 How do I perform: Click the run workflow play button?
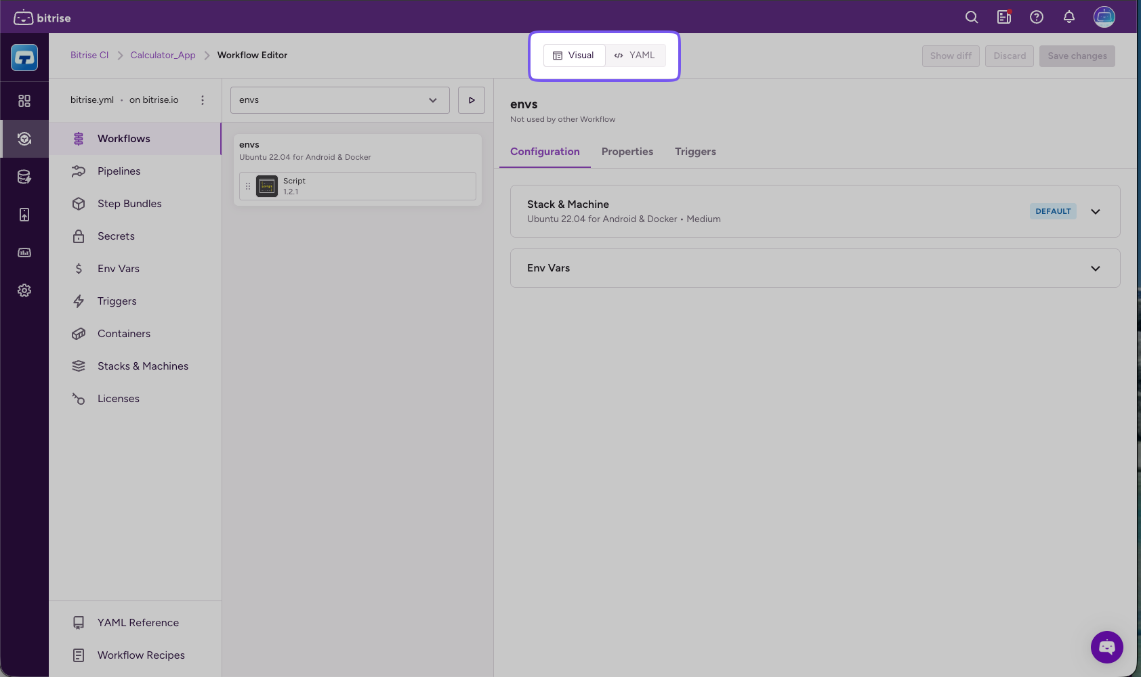pos(472,100)
